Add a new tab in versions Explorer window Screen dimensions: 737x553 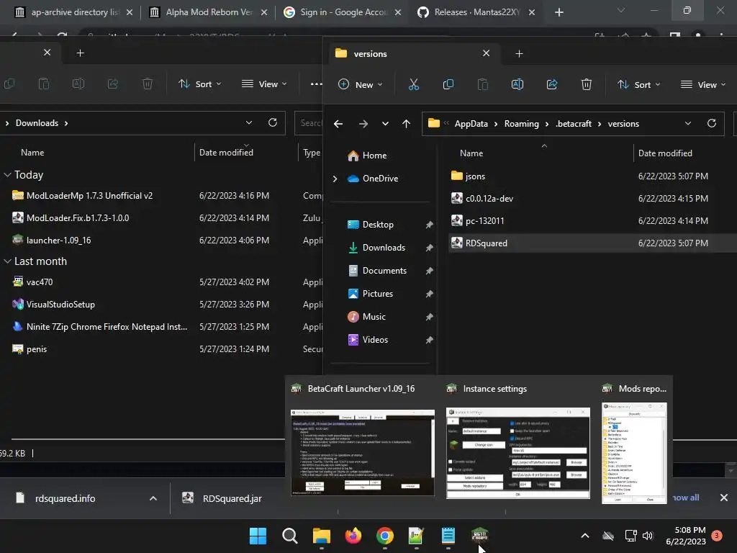(519, 53)
